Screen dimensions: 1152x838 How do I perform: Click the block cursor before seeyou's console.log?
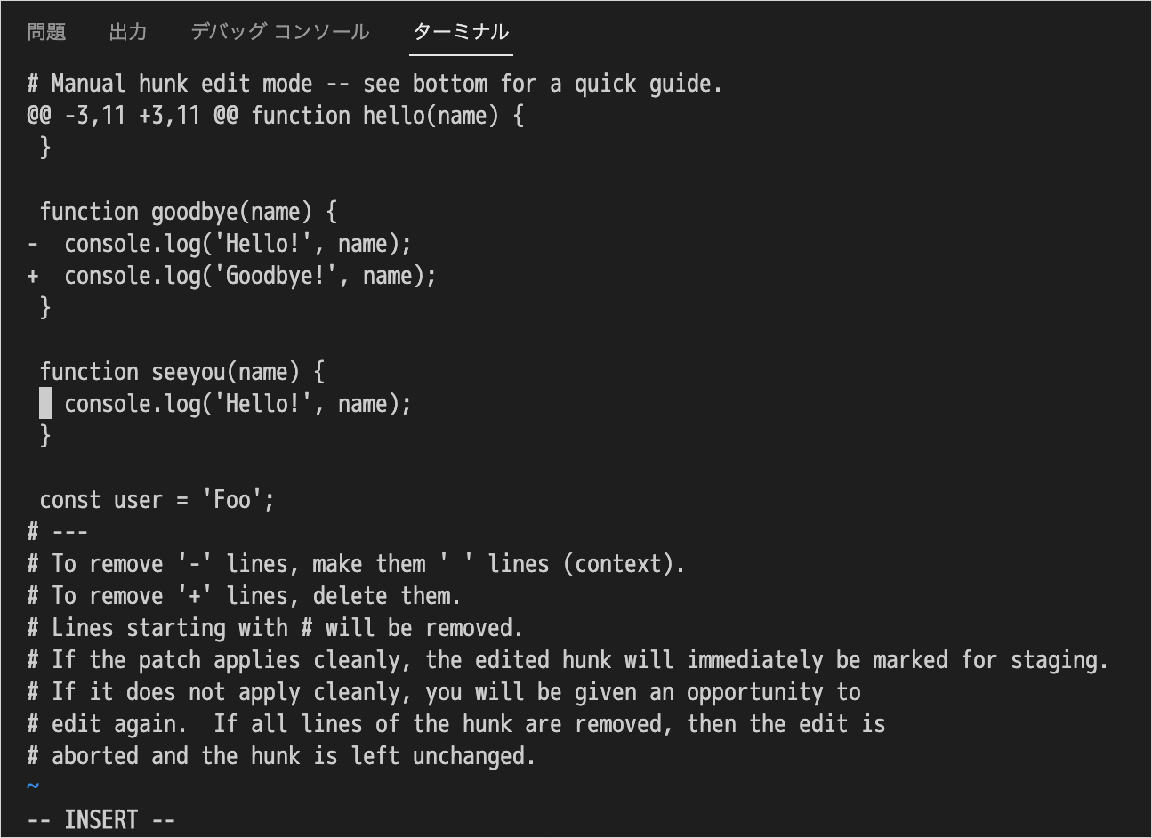pos(45,404)
